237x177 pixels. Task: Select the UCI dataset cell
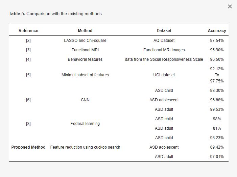[164, 75]
